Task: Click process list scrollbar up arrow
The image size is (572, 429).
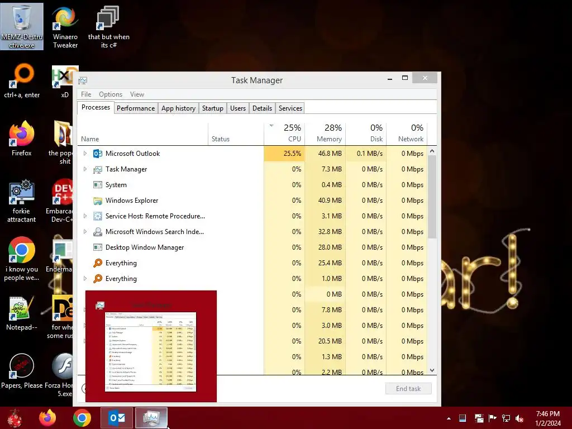Action: click(x=432, y=151)
